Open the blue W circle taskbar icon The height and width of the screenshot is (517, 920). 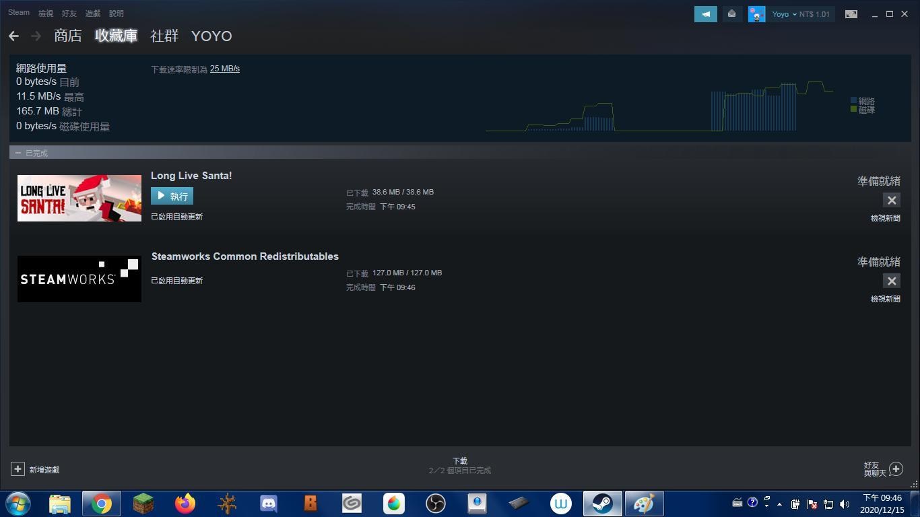(561, 504)
